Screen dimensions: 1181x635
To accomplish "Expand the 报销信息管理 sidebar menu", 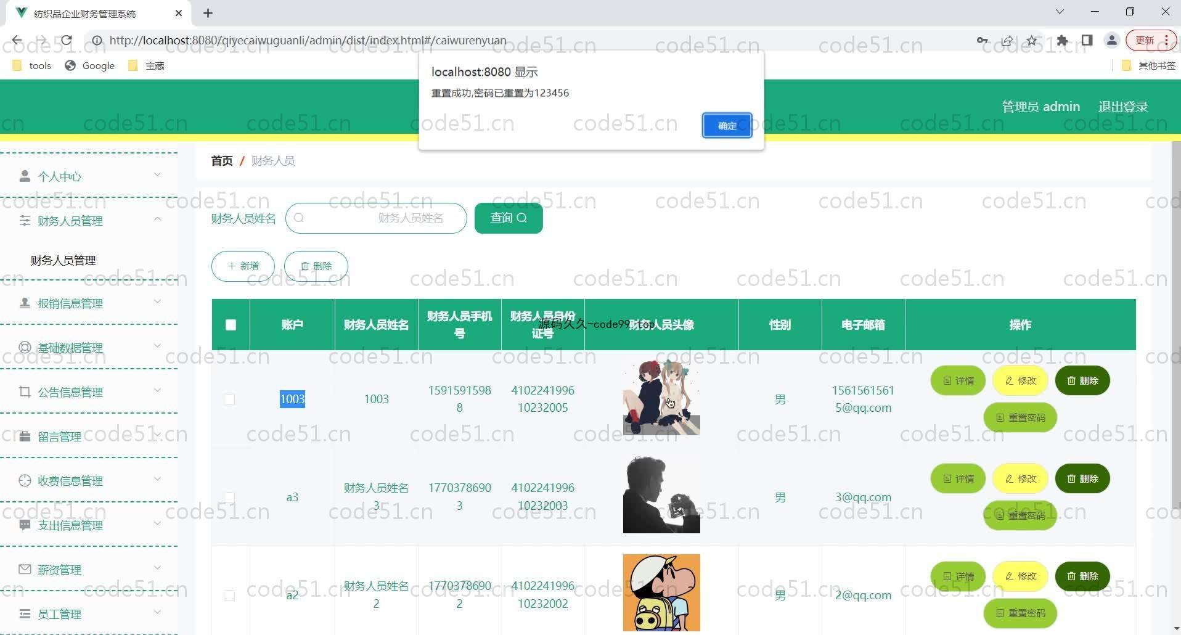I will pyautogui.click(x=89, y=303).
